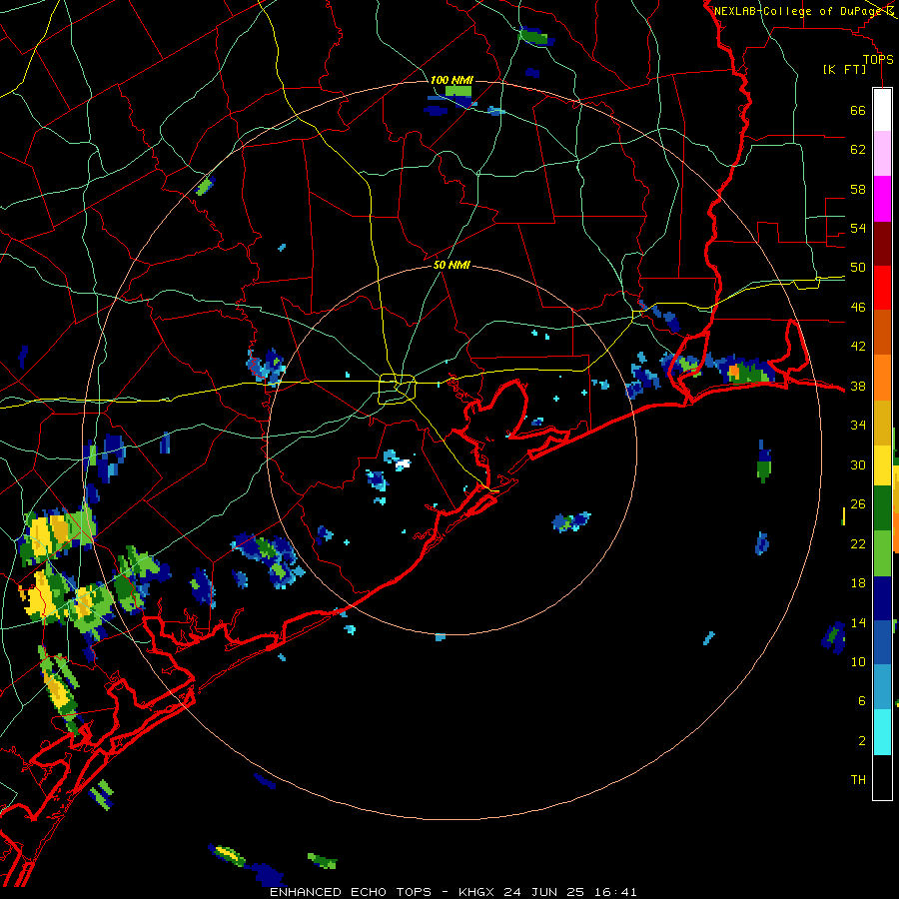Click the black TH swatch in legend
The width and height of the screenshot is (899, 899).
tap(882, 777)
